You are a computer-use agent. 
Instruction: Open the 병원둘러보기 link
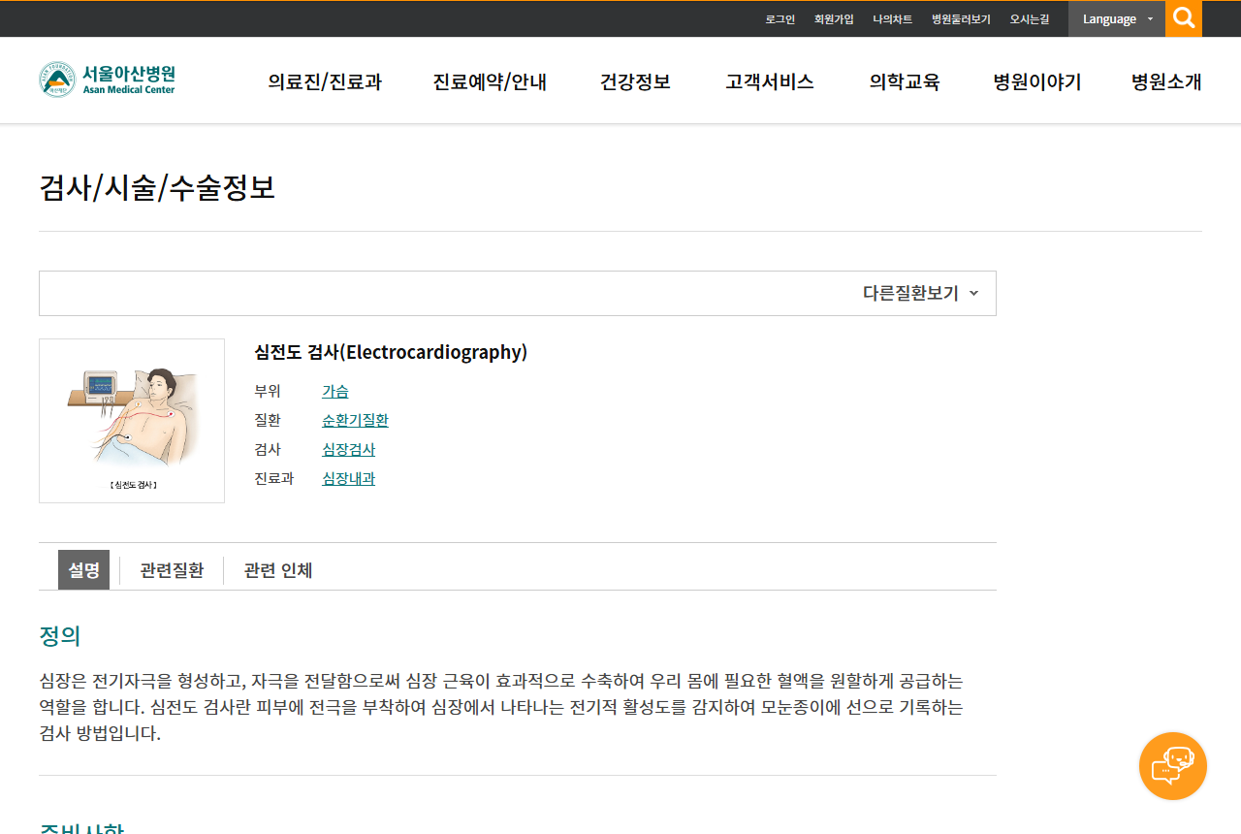[x=961, y=19]
